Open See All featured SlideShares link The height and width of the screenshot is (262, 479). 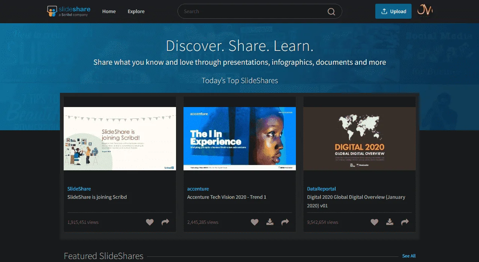coord(409,256)
